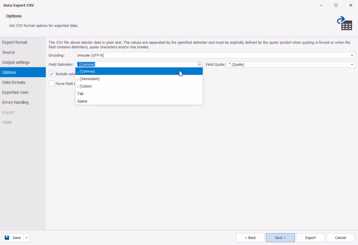Open the Field Quote dropdown arrow
Image resolution: width=358 pixels, height=245 pixels.
coord(352,64)
